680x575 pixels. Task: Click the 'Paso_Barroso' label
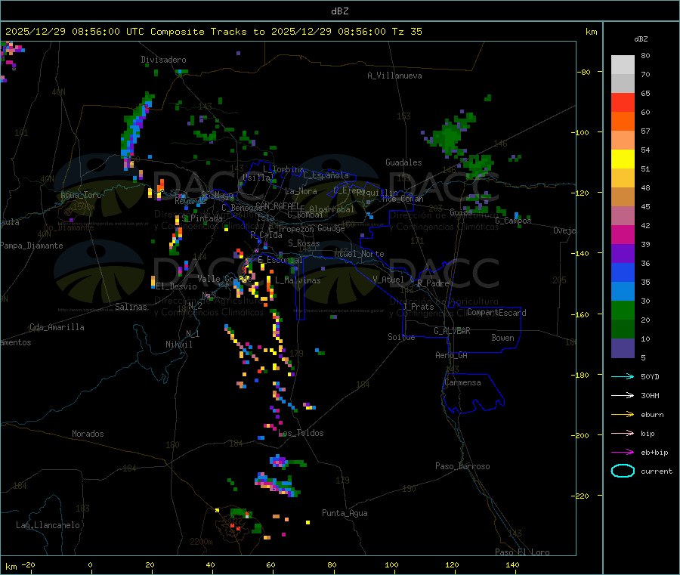tap(462, 466)
